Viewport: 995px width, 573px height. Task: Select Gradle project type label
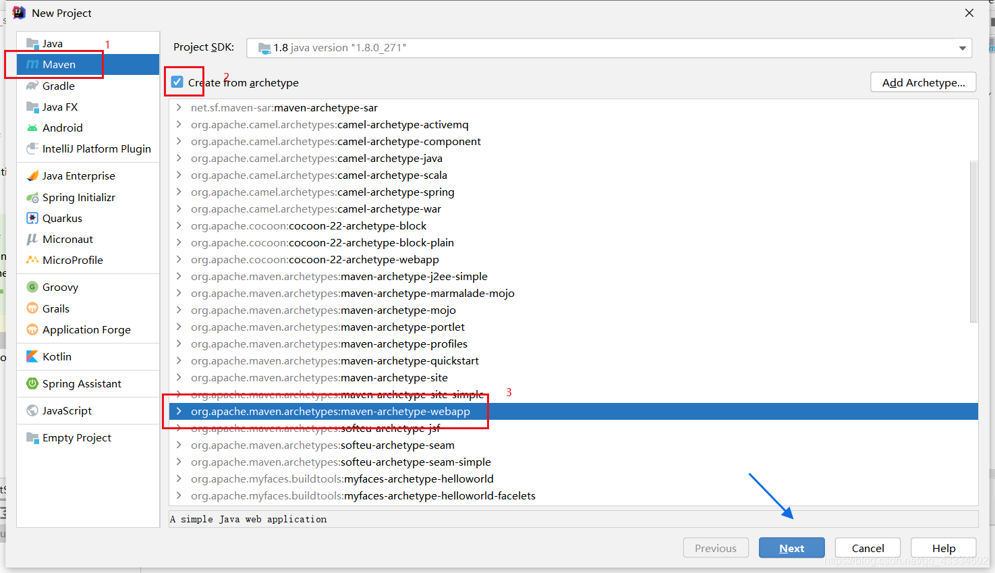(x=59, y=86)
